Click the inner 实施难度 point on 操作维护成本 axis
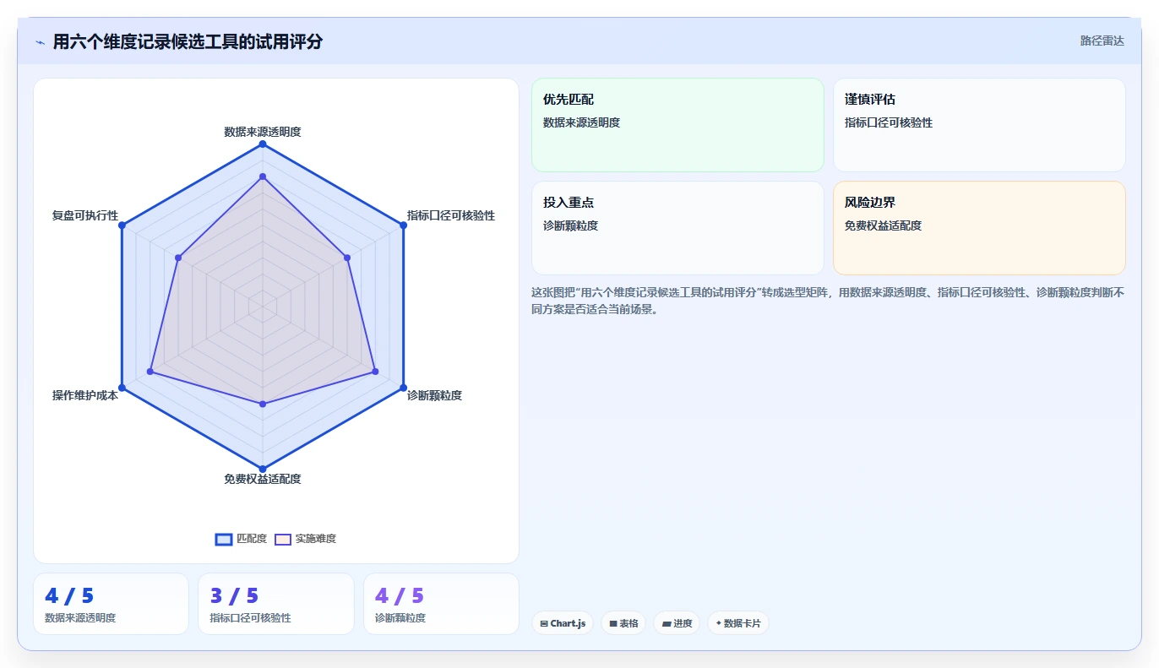 pos(150,372)
